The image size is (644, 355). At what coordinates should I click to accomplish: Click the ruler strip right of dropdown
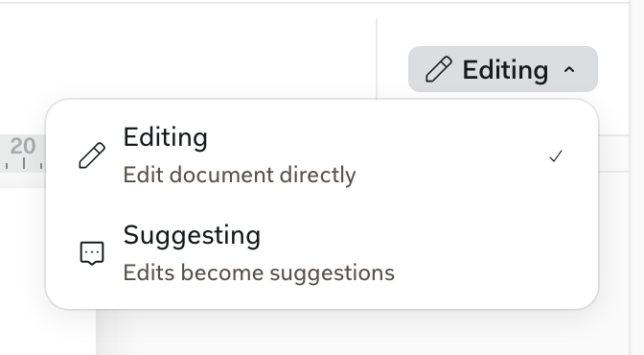[614, 154]
